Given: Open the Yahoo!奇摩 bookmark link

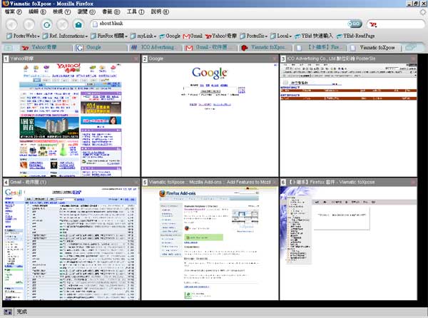Looking at the screenshot, I should (221, 36).
